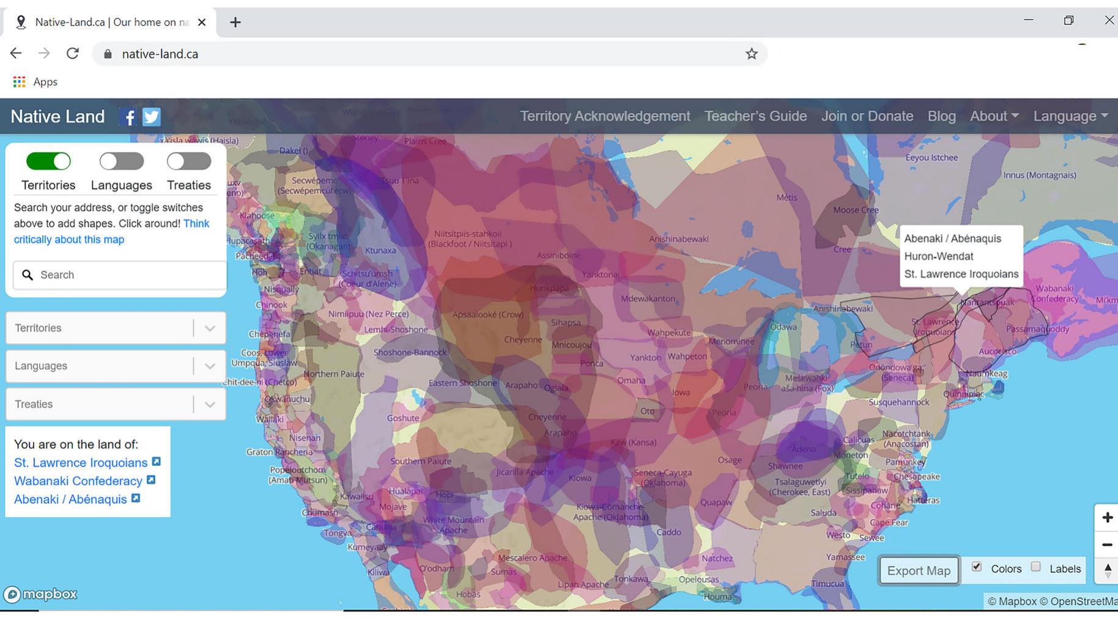Open the Abenaki / Abénaquis sidebar link
This screenshot has height=617, width=1118.
[70, 499]
